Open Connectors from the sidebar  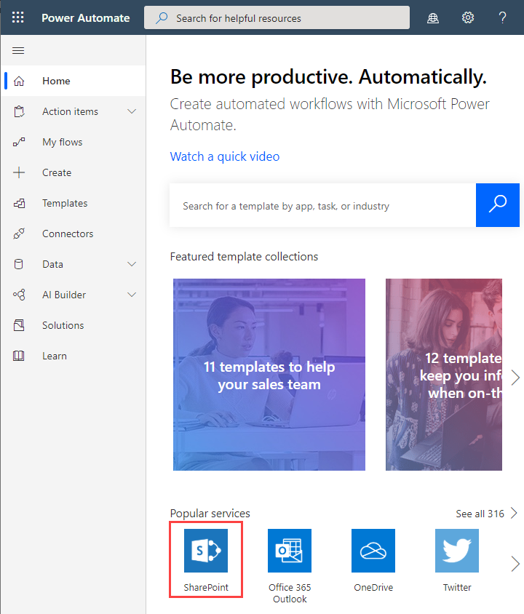point(68,234)
